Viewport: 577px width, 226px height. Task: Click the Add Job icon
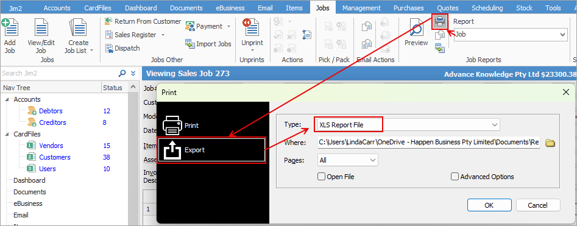tap(10, 27)
